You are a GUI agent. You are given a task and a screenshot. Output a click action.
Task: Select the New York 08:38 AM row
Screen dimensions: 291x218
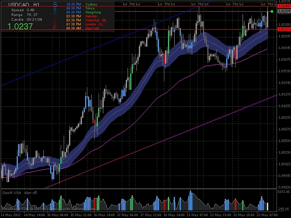[83, 28]
